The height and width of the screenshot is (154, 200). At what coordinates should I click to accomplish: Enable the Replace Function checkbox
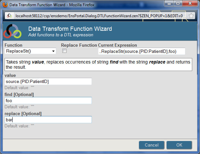pyautogui.click(x=64, y=51)
